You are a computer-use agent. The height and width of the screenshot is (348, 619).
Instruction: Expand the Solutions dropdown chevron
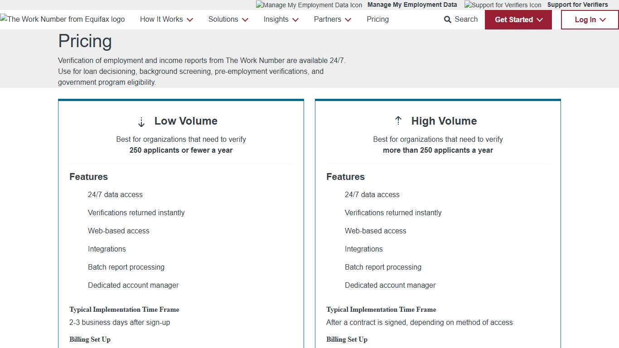tap(245, 20)
